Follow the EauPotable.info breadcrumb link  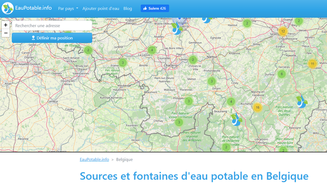(94, 159)
